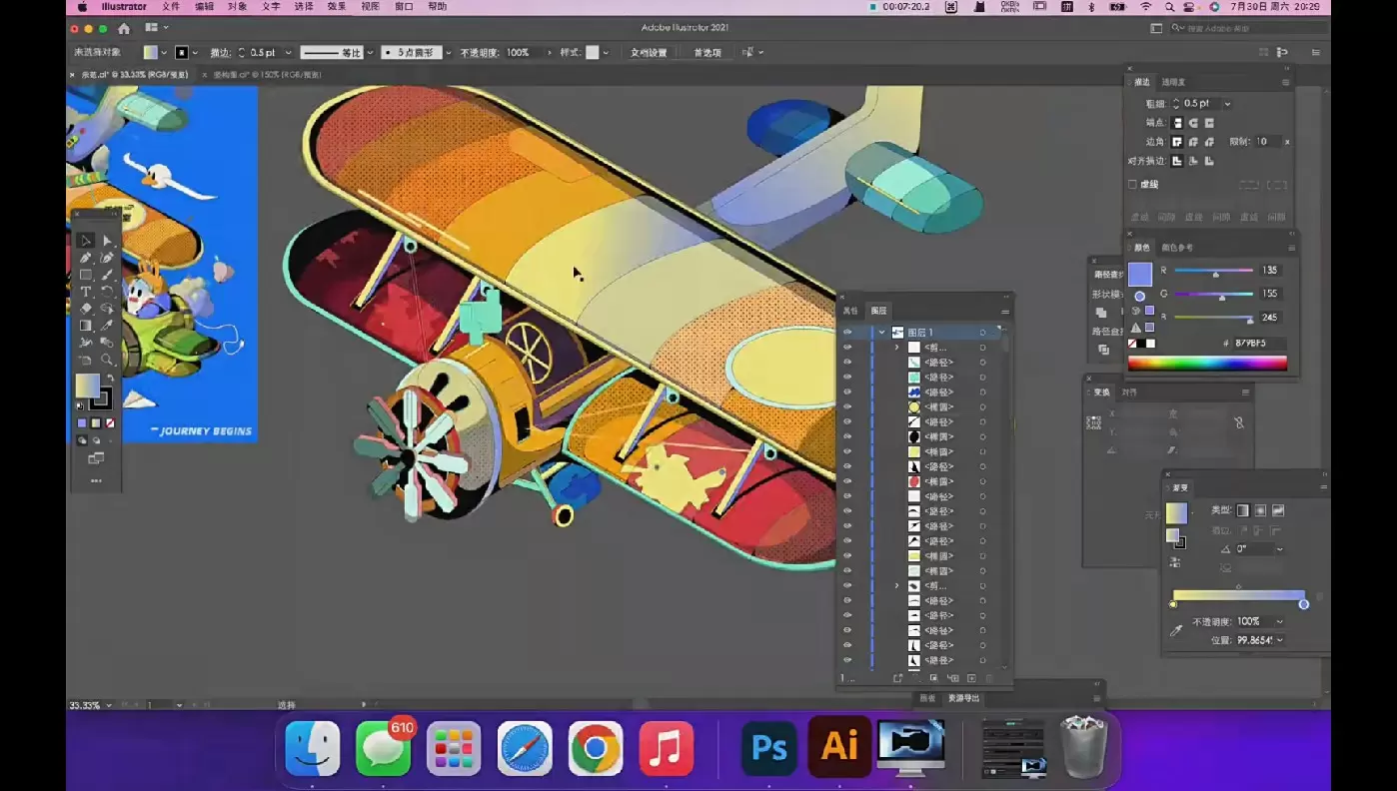Select the Pen tool in the toolbox
This screenshot has height=791, width=1397.
coord(86,258)
